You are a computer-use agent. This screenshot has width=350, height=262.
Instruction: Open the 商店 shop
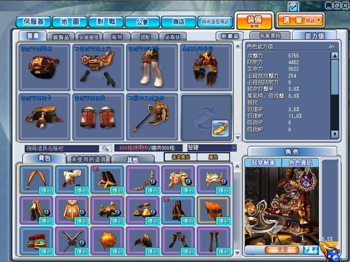[x=178, y=22]
